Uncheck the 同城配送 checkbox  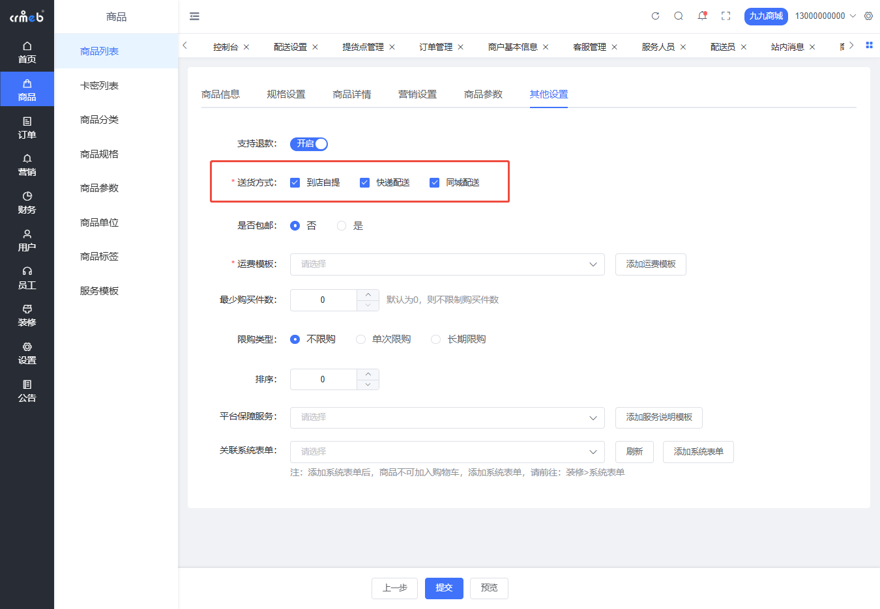(435, 183)
